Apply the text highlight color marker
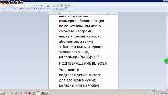The width and height of the screenshot is (168, 95). [28, 8]
